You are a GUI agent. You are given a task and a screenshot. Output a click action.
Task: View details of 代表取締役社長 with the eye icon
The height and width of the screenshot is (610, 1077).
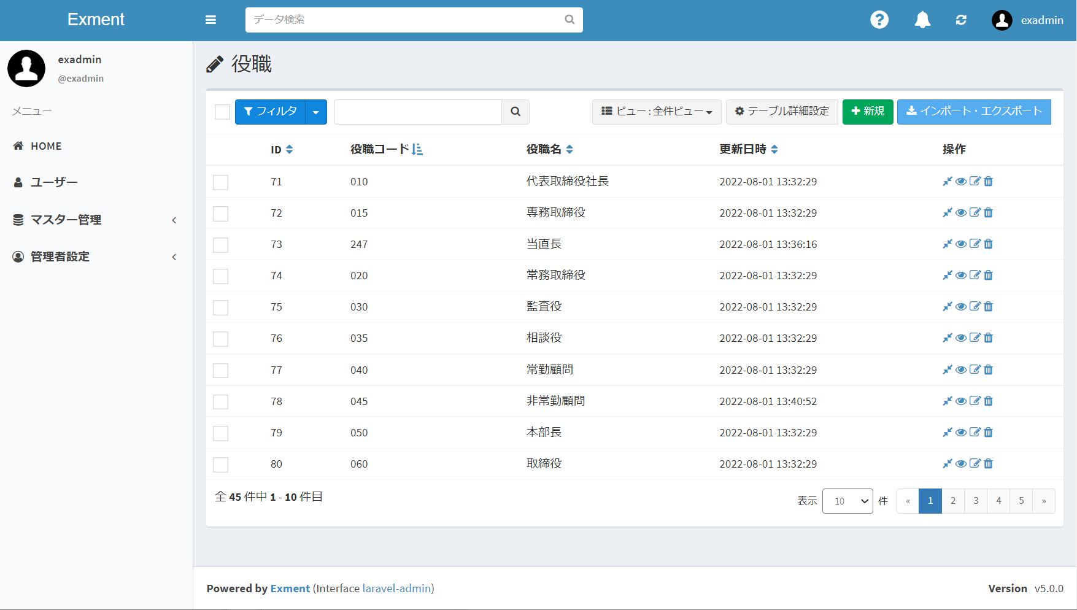(960, 181)
